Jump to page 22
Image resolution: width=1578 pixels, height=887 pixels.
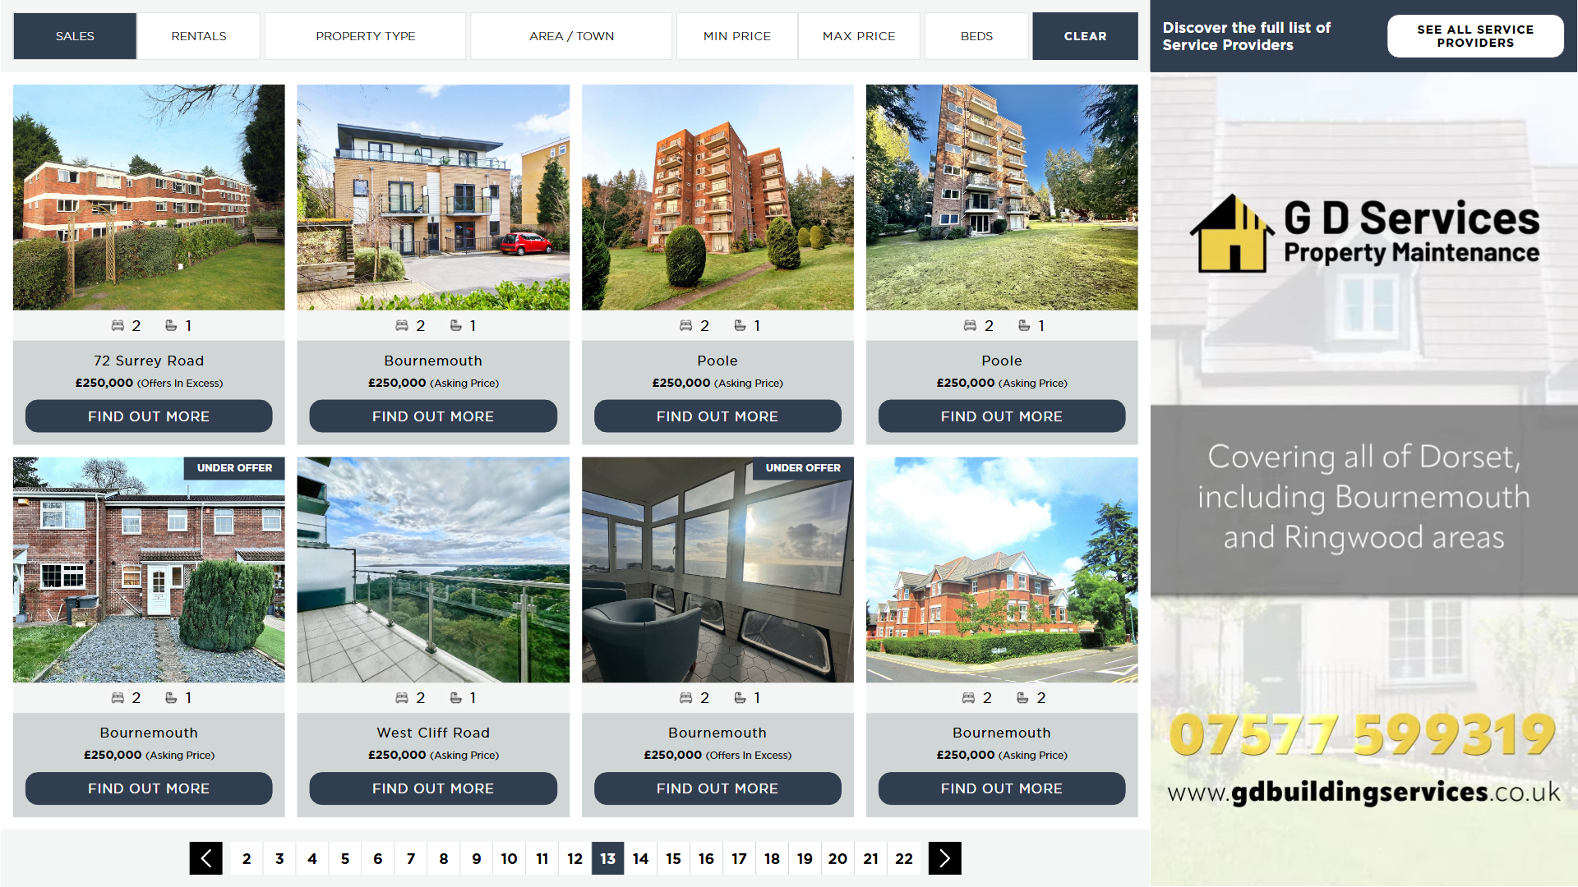(903, 858)
